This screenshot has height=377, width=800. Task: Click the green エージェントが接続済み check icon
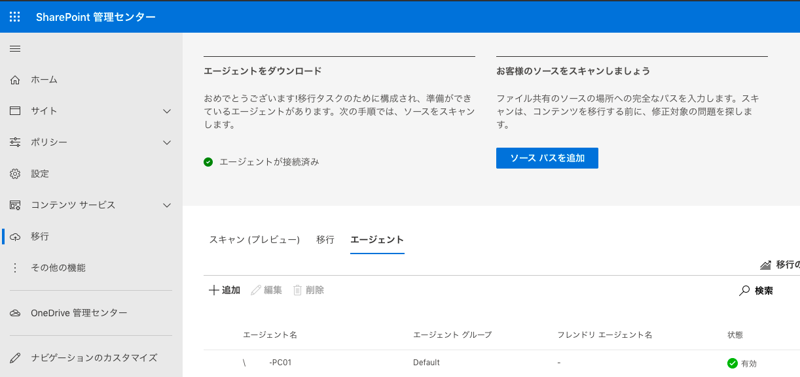pyautogui.click(x=208, y=162)
